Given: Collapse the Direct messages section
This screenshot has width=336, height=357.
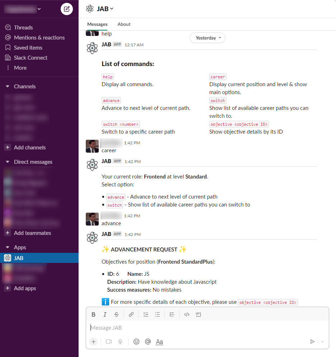Looking at the screenshot, I should click(x=8, y=162).
